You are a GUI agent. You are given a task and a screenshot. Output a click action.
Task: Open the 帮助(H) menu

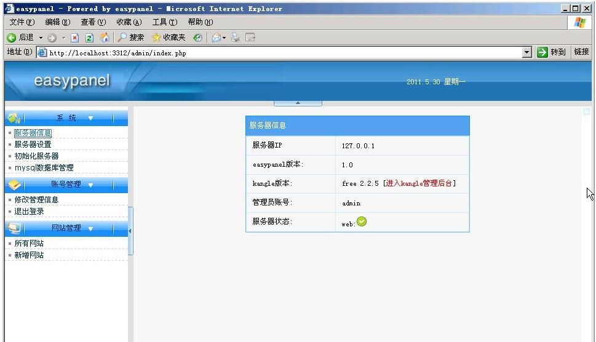pyautogui.click(x=201, y=22)
